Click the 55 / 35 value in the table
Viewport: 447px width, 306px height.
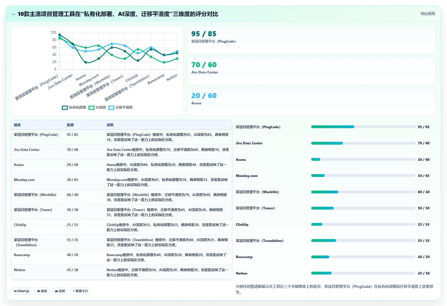72,240
